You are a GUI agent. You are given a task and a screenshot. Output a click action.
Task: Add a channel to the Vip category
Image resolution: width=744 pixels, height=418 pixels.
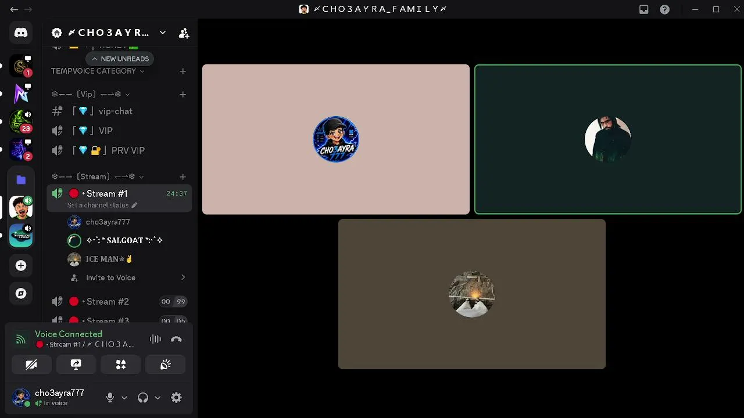tap(183, 94)
